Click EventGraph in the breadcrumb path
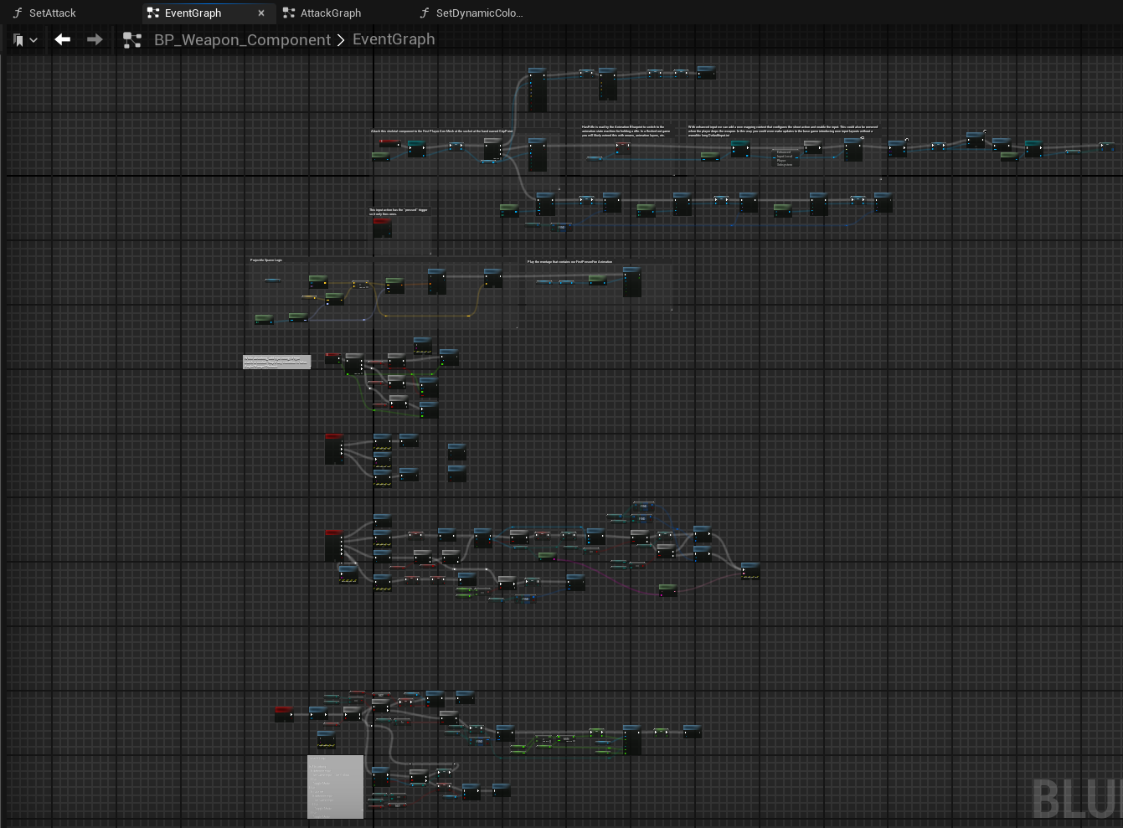1123x828 pixels. [394, 39]
